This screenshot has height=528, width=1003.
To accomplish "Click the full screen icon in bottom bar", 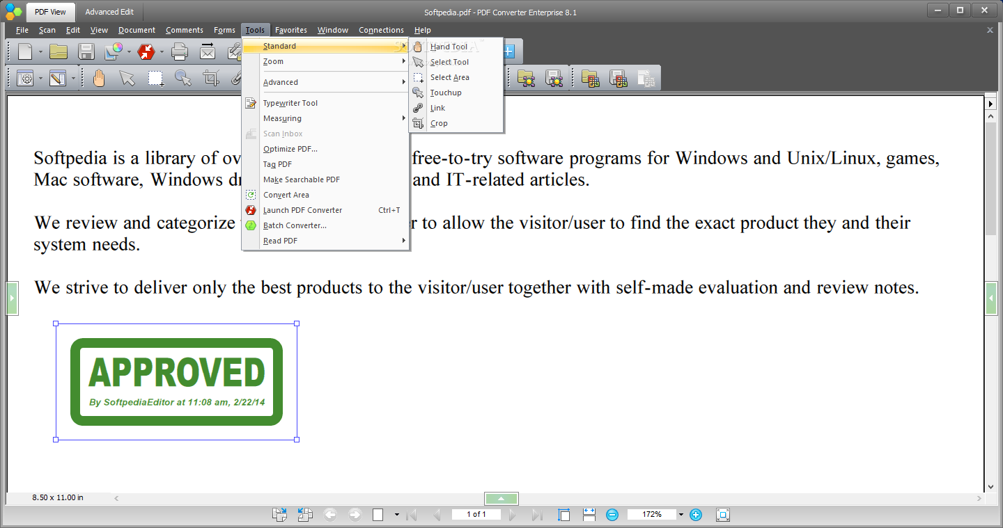I will pyautogui.click(x=723, y=515).
